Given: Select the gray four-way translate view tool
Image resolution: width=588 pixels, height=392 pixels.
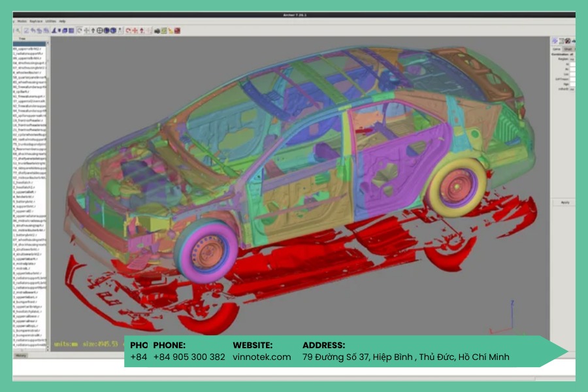Looking at the screenshot, I should point(86,31).
